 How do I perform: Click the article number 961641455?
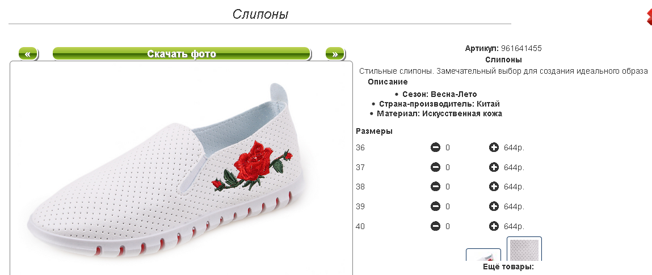click(x=521, y=49)
